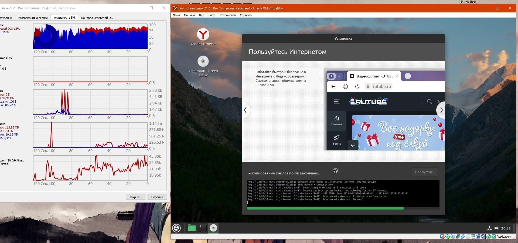The image size is (518, 243).
Task: Open the green Files folder in guest taskbar
Action: coord(192,228)
